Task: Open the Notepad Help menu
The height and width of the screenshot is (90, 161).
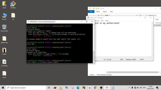Action: point(107,20)
